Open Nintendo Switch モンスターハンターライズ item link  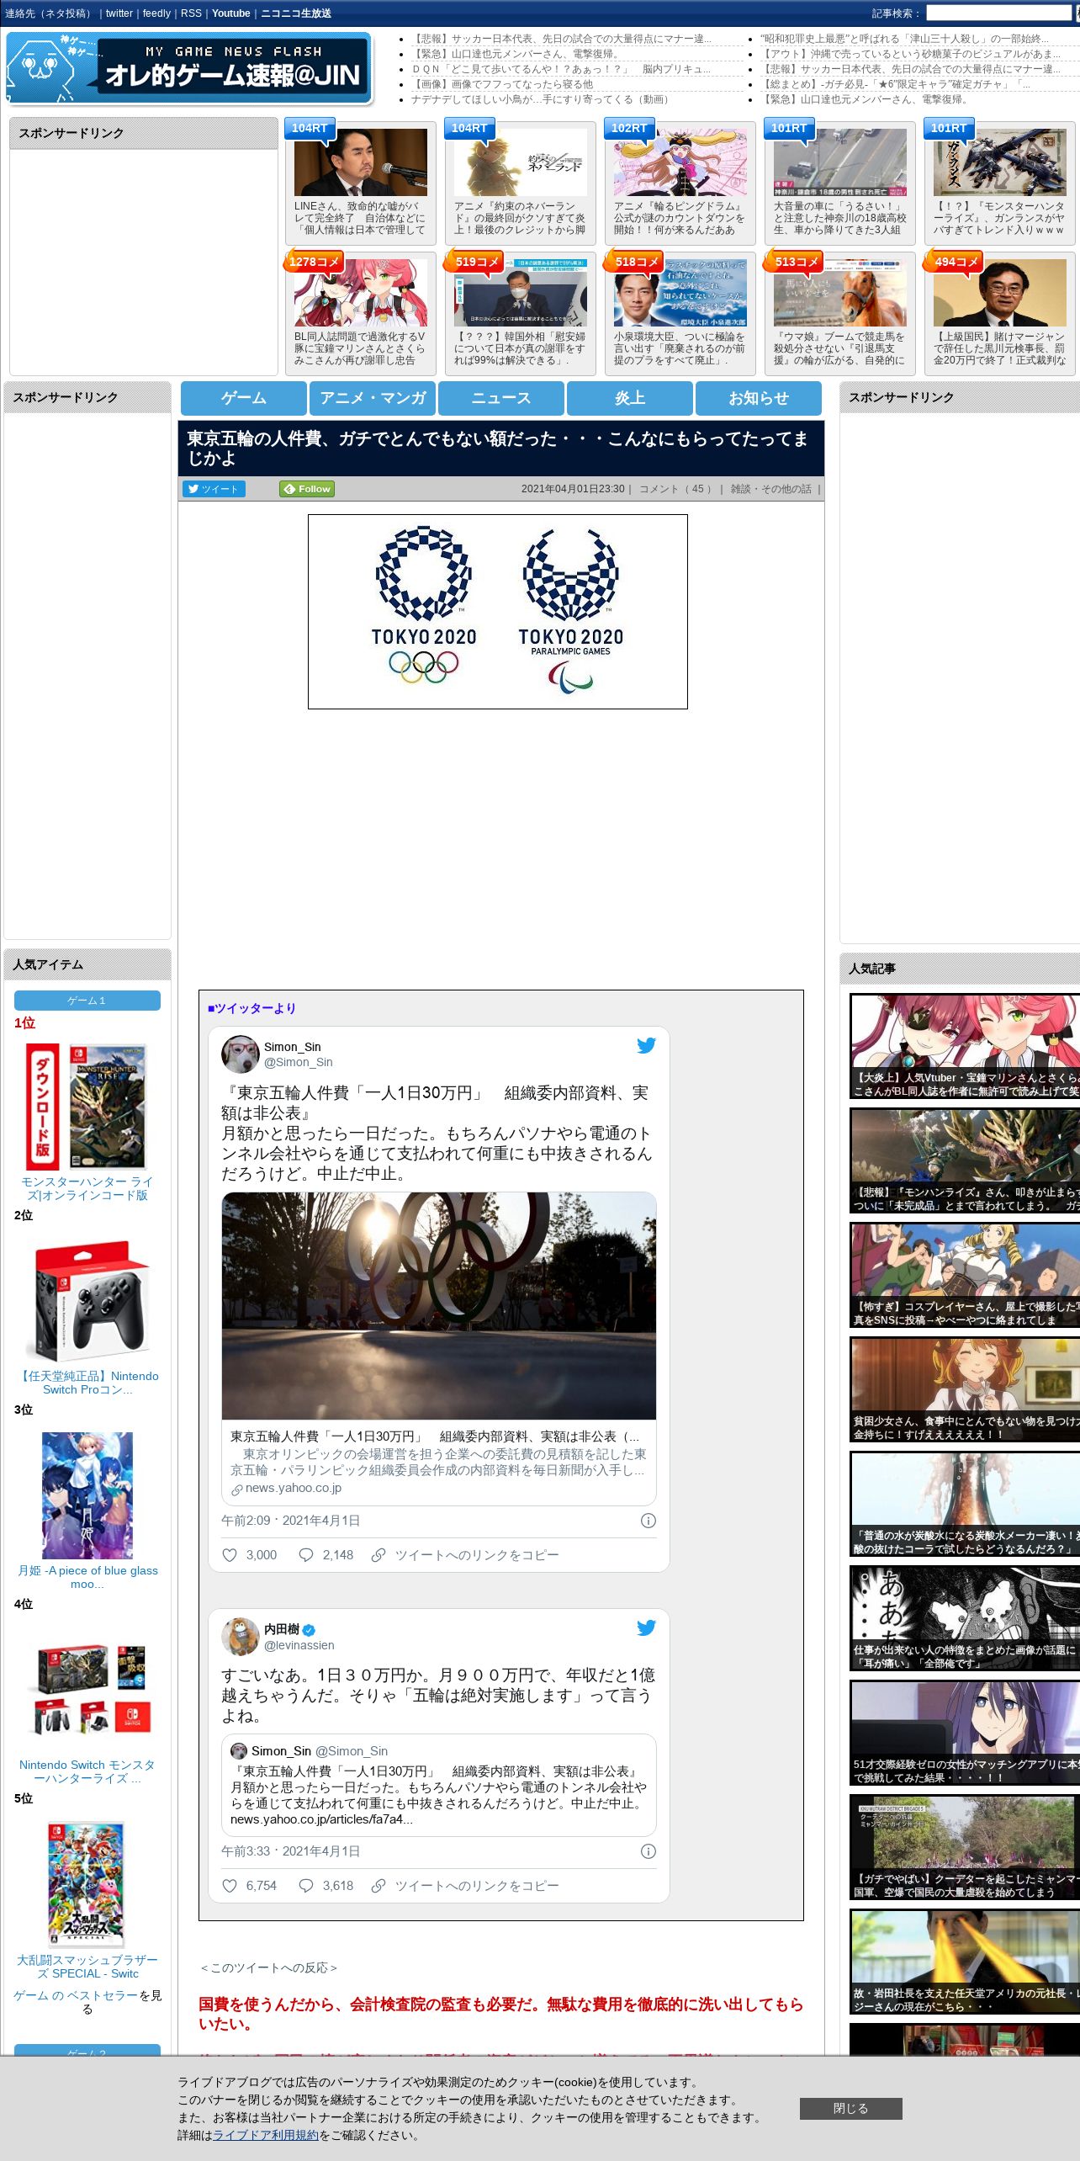click(x=87, y=1771)
